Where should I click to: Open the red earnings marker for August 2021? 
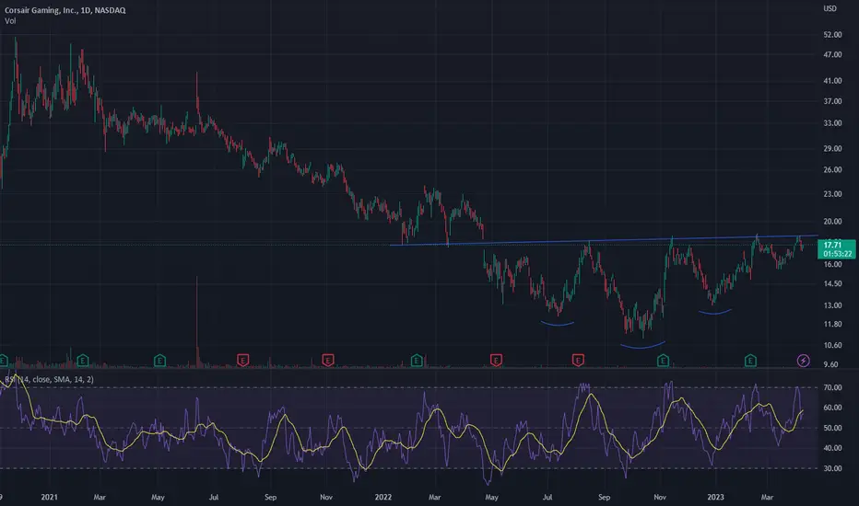(243, 361)
